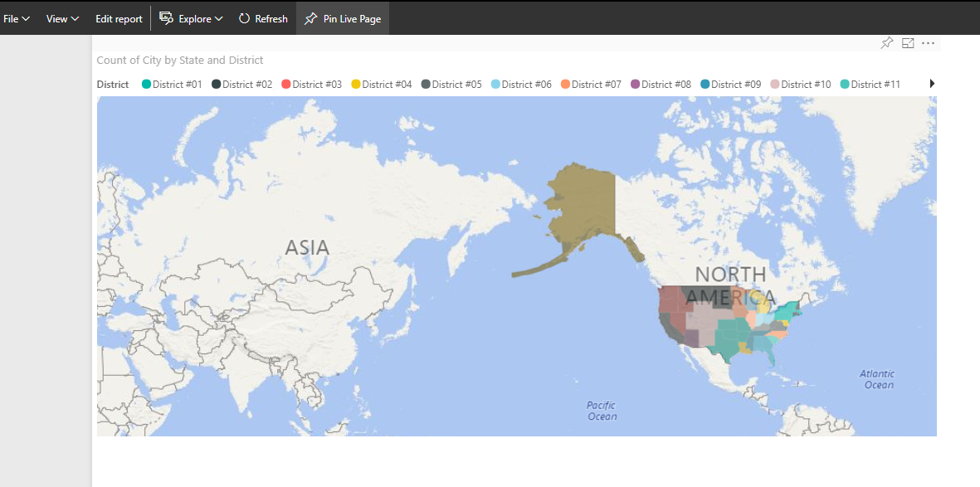980x487 pixels.
Task: Open the View menu
Action: click(x=62, y=19)
